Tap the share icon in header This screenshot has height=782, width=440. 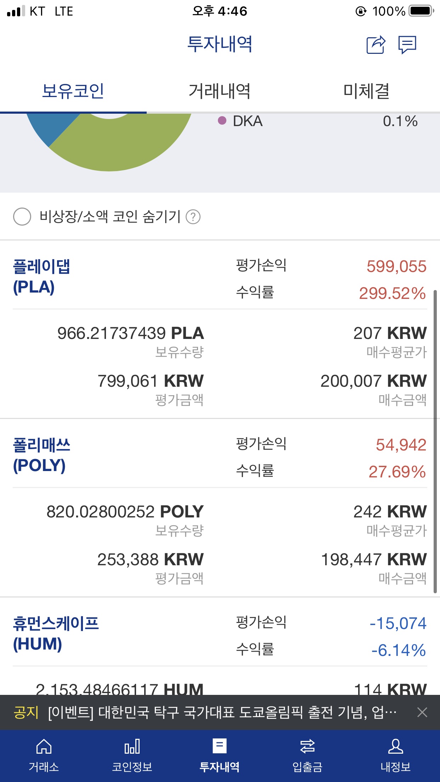[x=376, y=45]
